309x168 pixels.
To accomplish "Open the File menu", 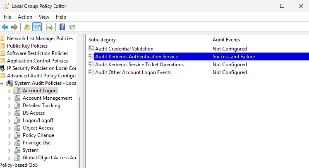I will coord(7,17).
